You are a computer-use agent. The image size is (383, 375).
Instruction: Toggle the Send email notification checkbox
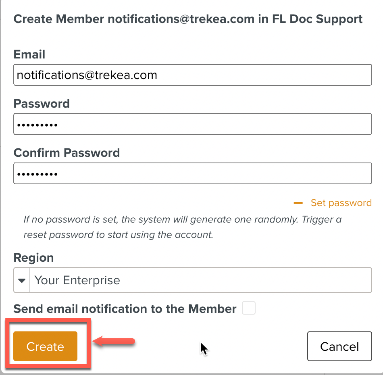pyautogui.click(x=249, y=308)
